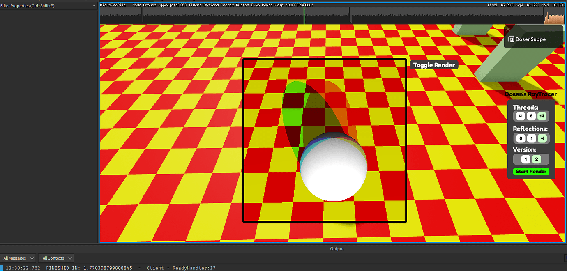Set Reflections to 0

[x=520, y=138]
